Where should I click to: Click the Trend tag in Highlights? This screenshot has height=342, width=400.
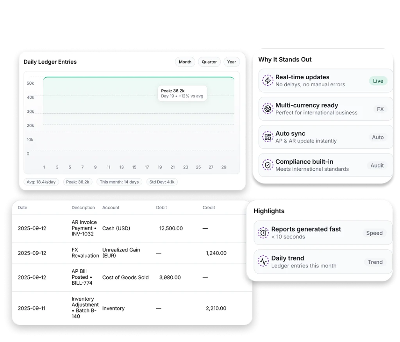pyautogui.click(x=375, y=262)
